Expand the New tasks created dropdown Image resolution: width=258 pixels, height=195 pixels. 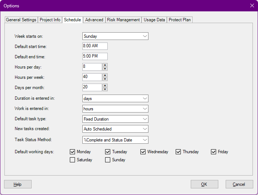tap(115, 129)
